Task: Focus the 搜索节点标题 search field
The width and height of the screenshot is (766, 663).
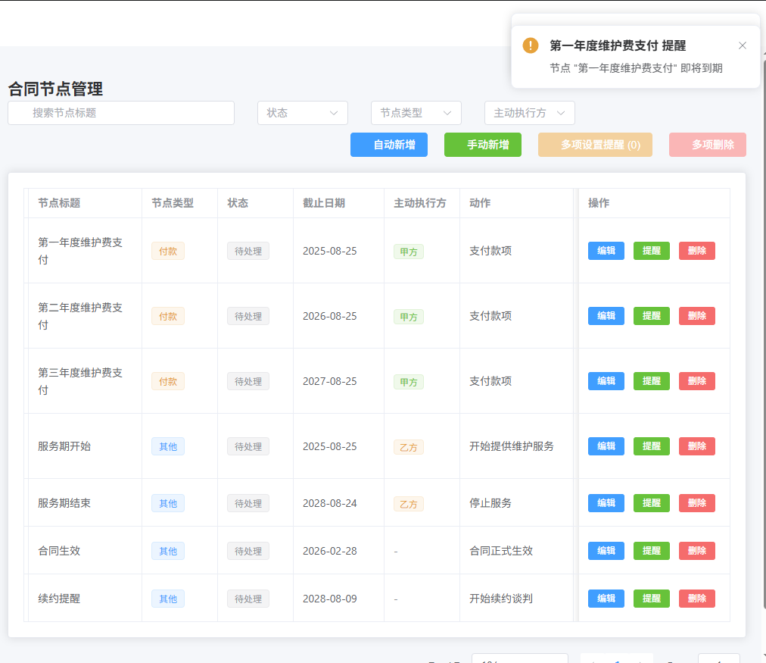Action: pos(121,113)
